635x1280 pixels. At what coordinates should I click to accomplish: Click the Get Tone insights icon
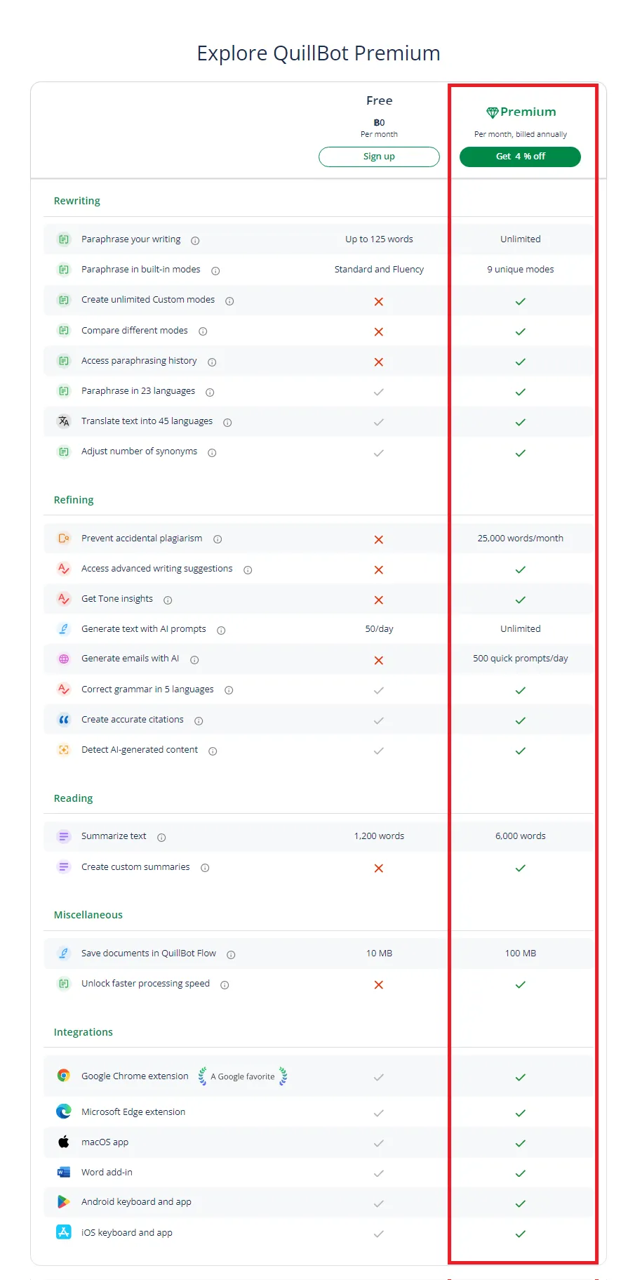pos(64,599)
